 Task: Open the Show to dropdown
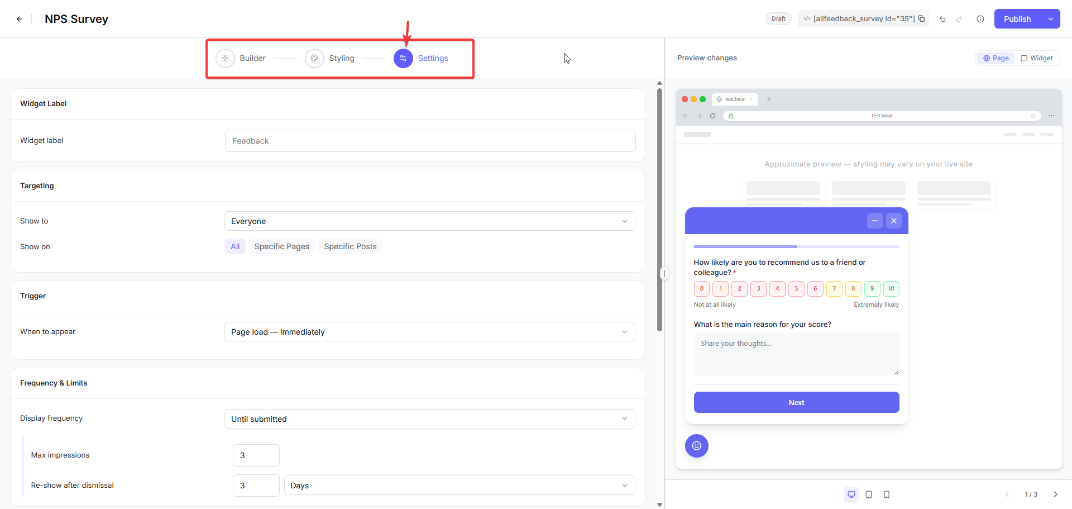(x=430, y=221)
